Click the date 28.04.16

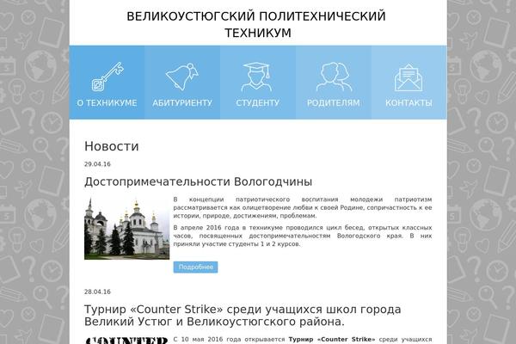[x=97, y=292]
